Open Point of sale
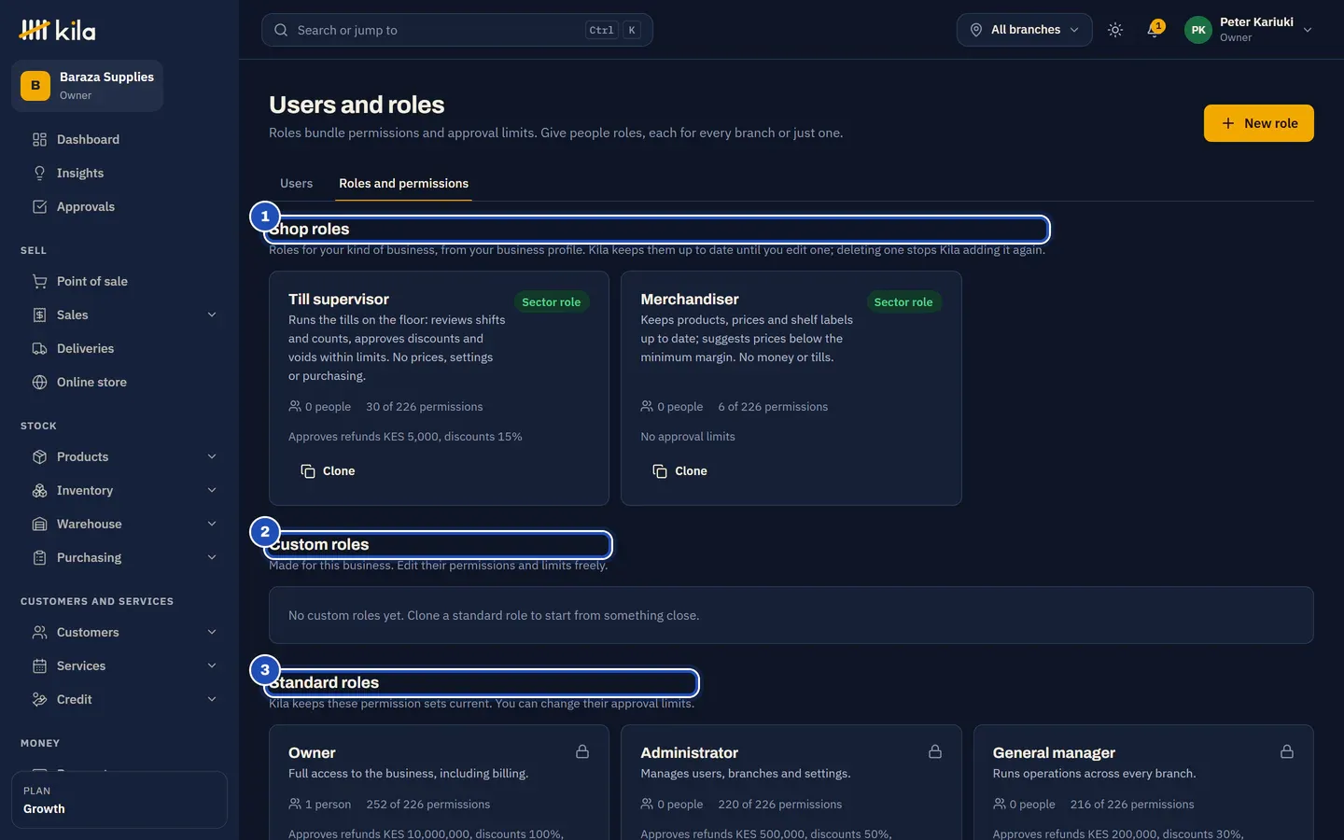 119,281
